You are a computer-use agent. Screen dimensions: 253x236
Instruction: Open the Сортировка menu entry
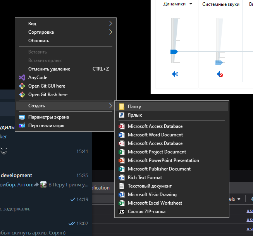point(65,32)
